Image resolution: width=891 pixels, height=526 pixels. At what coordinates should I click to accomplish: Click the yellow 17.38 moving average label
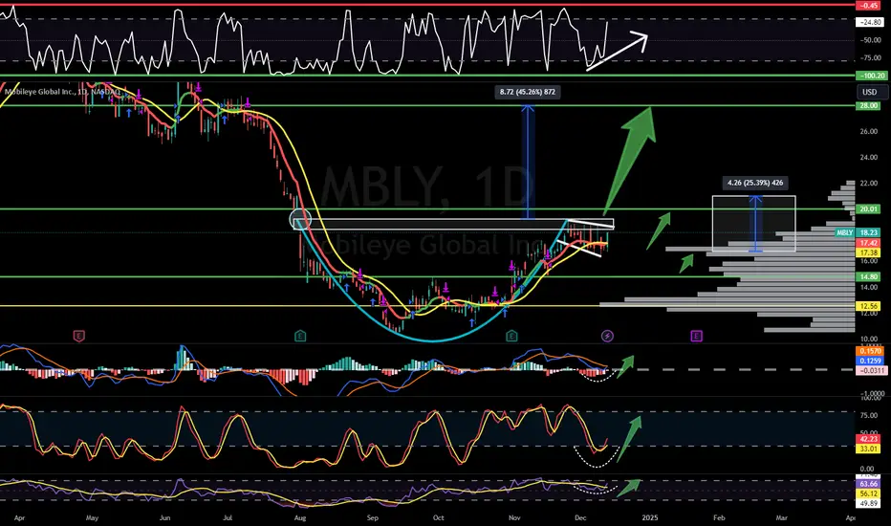tap(868, 252)
